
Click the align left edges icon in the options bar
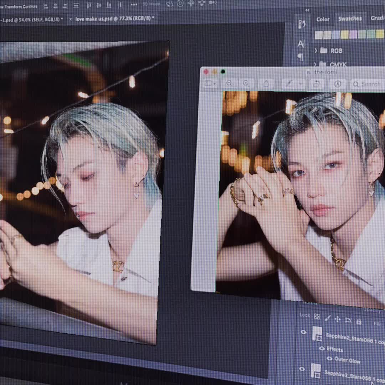pos(46,6)
